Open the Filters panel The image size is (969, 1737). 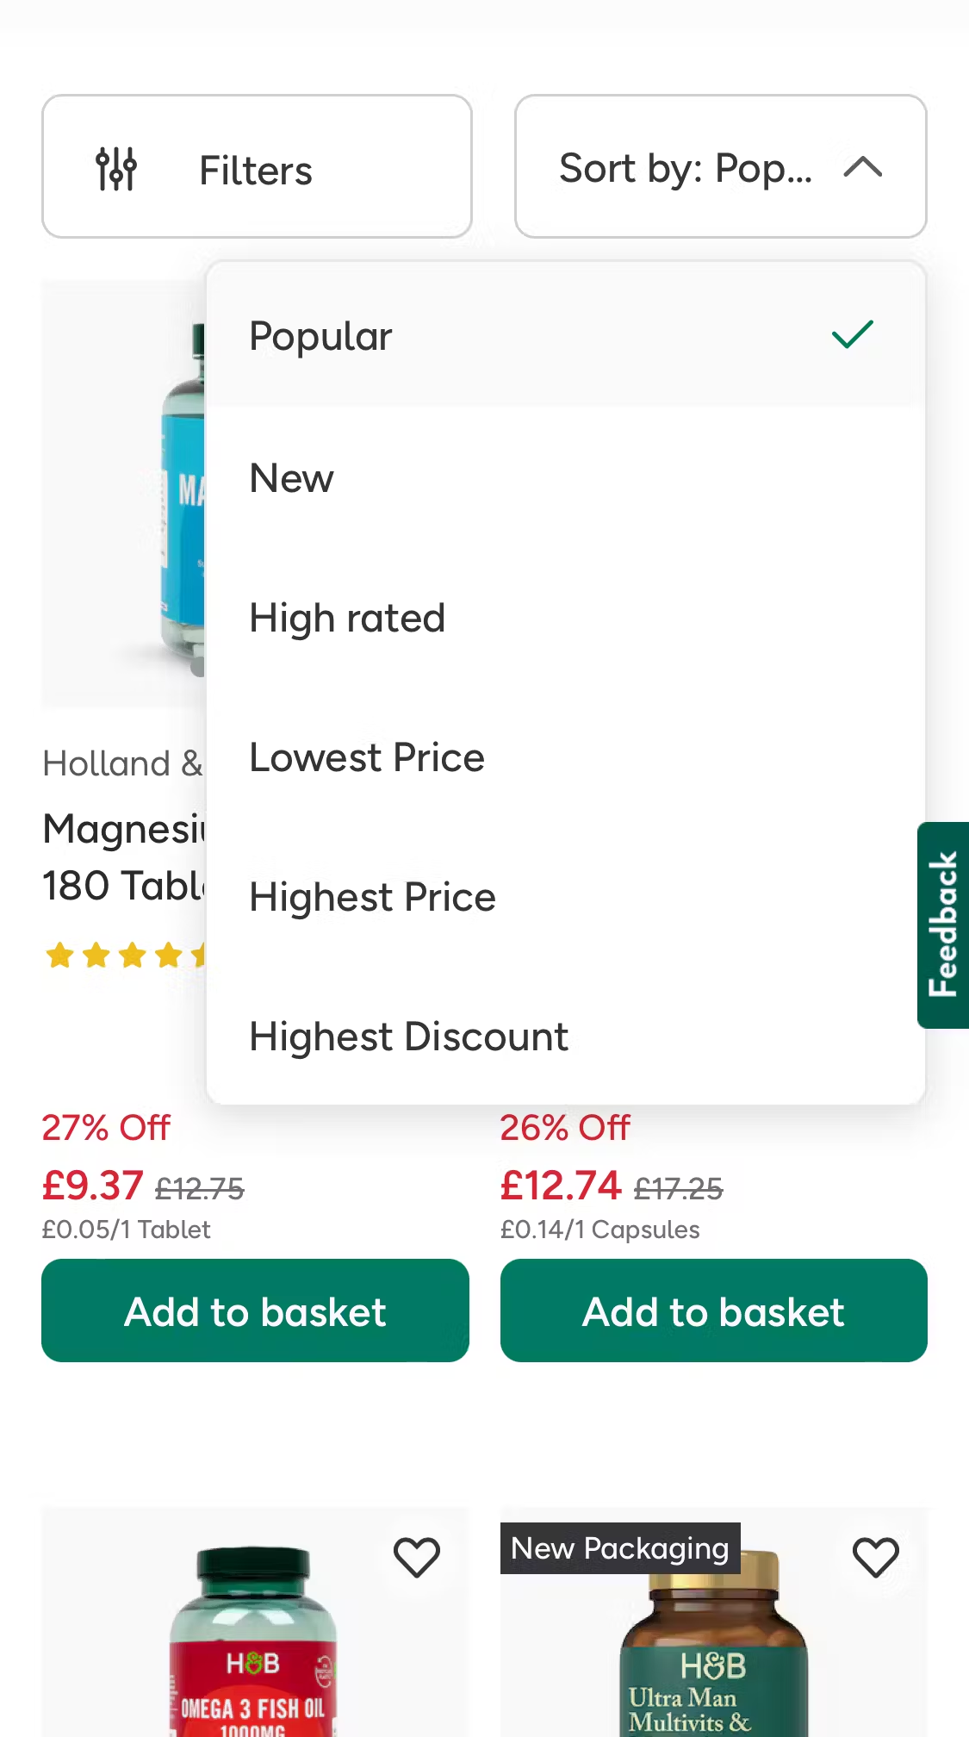click(255, 167)
